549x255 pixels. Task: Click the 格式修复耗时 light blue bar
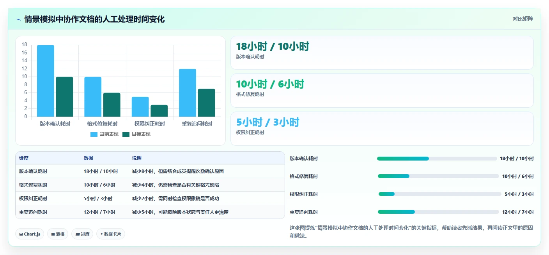click(93, 97)
